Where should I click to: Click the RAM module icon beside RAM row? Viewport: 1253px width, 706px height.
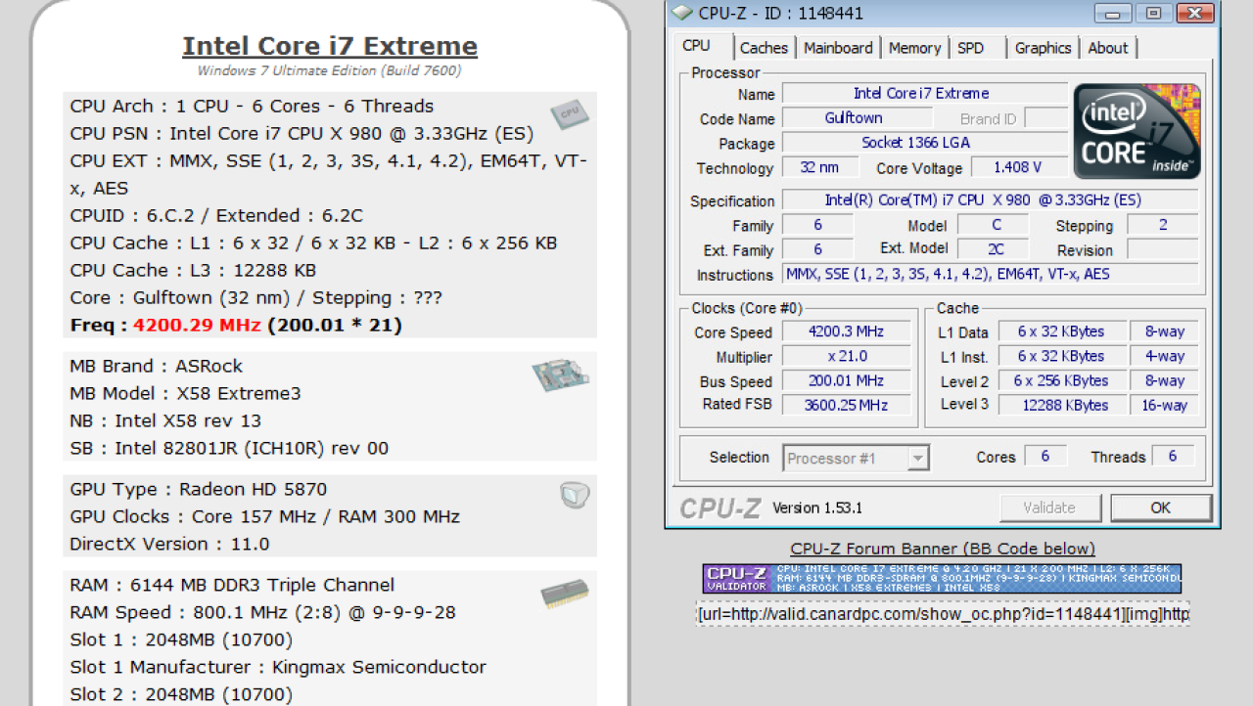(565, 594)
